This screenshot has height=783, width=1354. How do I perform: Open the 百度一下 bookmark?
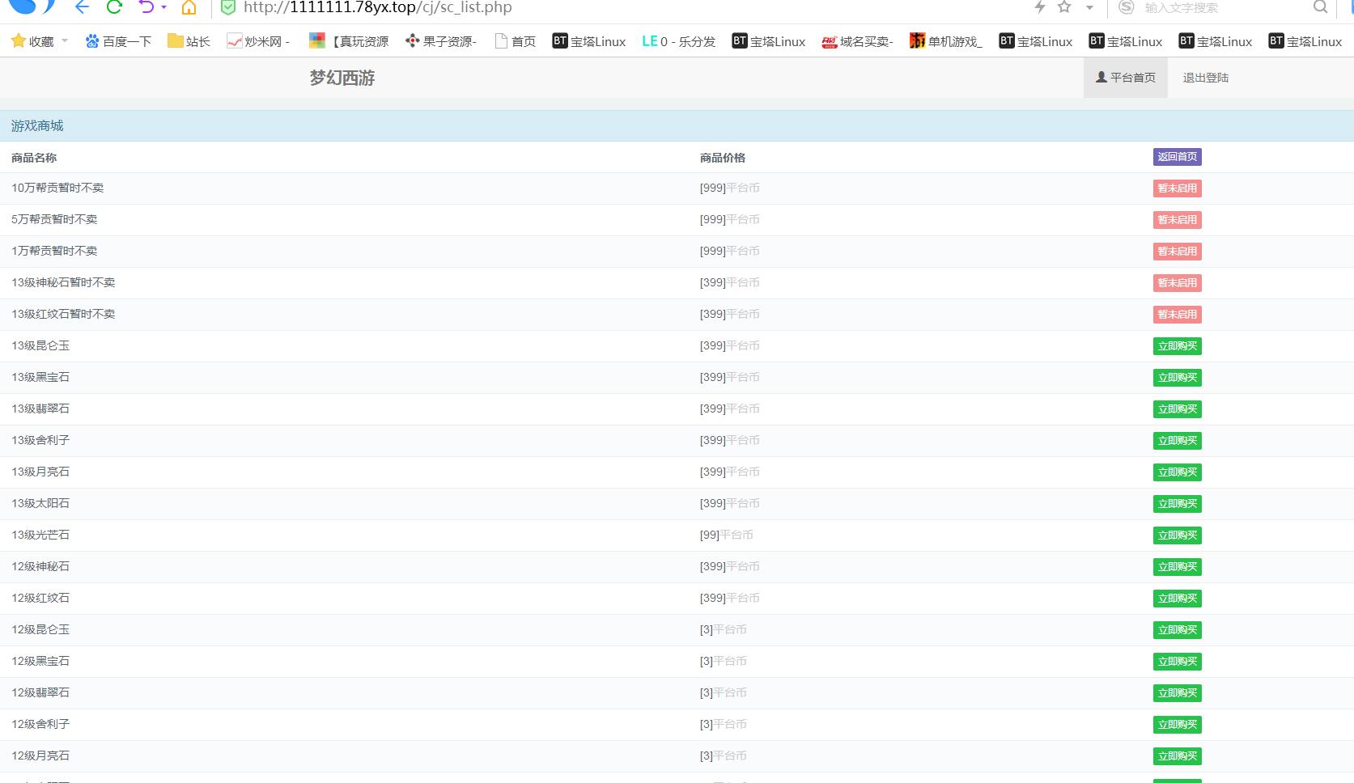click(118, 41)
